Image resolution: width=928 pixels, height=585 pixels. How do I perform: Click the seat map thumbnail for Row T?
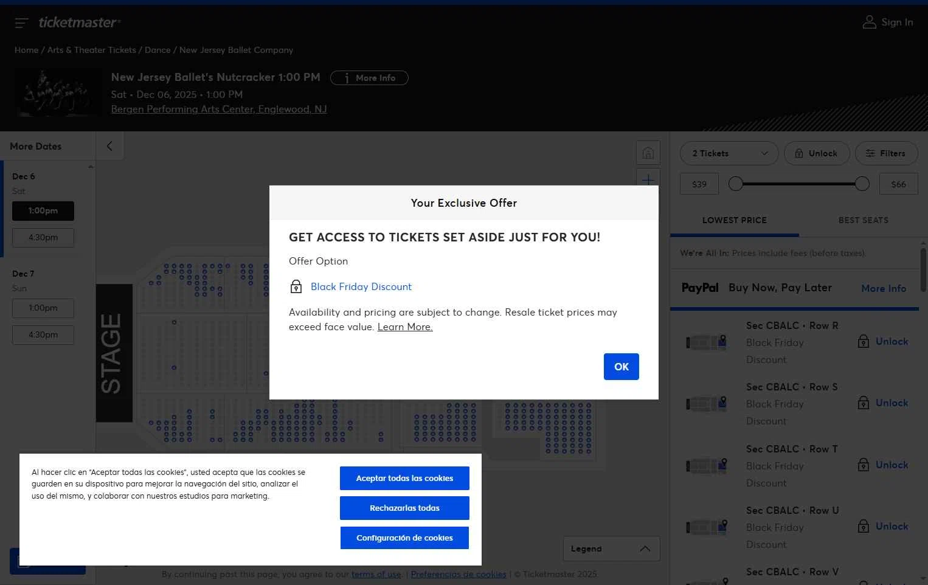coord(707,466)
